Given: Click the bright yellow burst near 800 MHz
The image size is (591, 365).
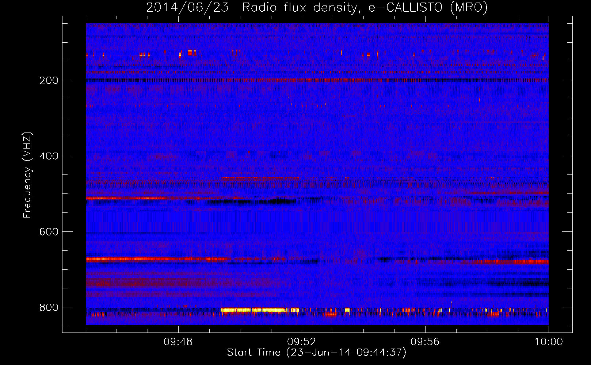Looking at the screenshot, I should 260,310.
